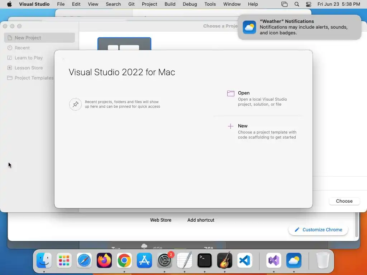
Task: Click the date and time in menu bar
Action: [x=339, y=4]
